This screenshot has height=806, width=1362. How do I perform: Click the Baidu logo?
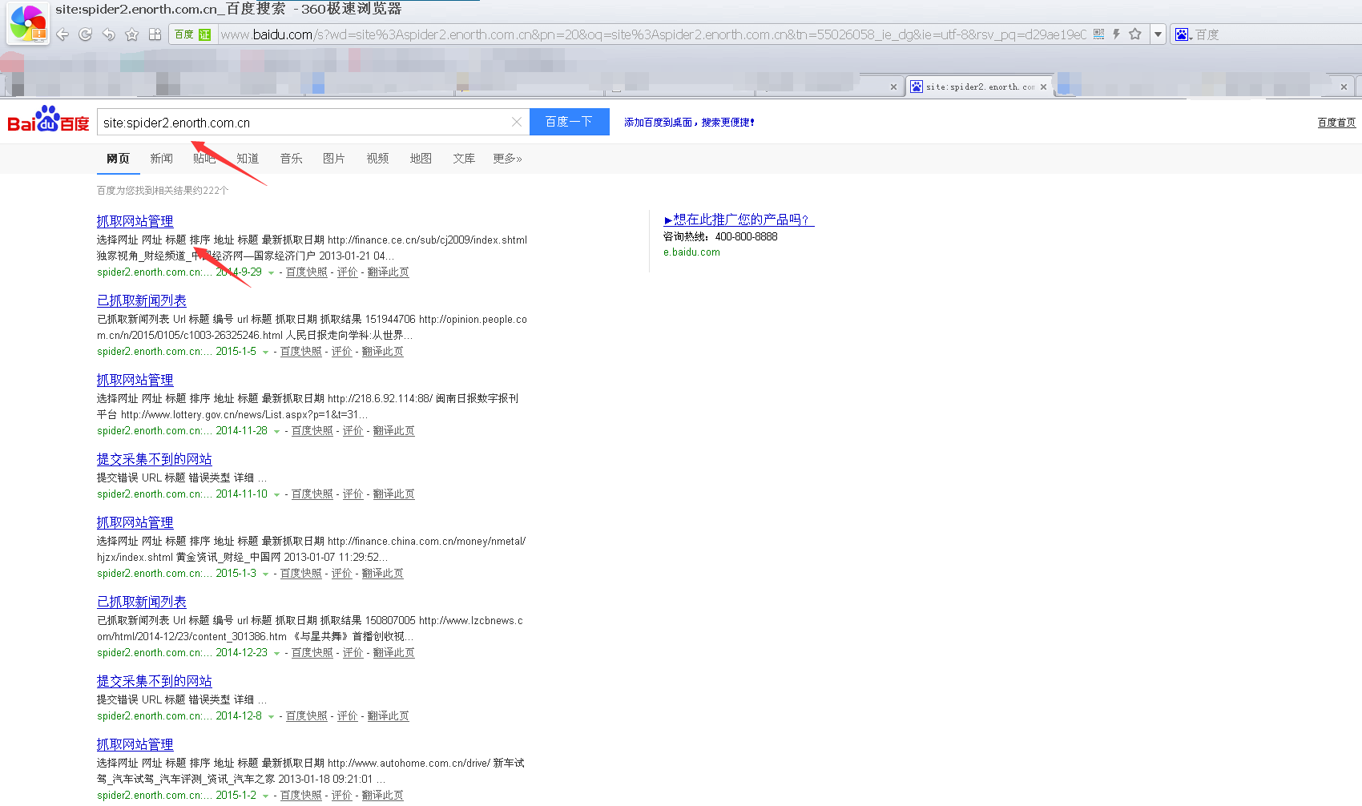(48, 119)
